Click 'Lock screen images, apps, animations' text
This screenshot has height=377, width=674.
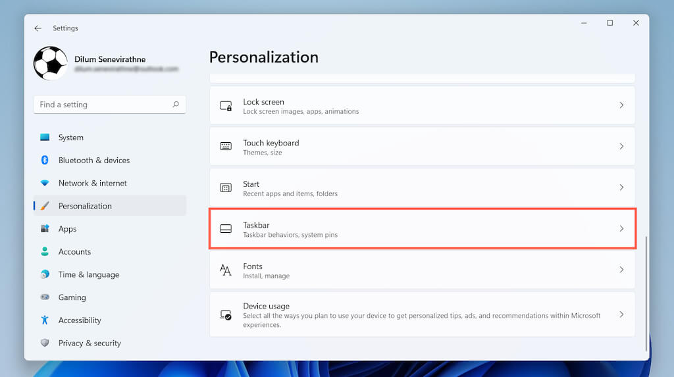click(x=301, y=111)
